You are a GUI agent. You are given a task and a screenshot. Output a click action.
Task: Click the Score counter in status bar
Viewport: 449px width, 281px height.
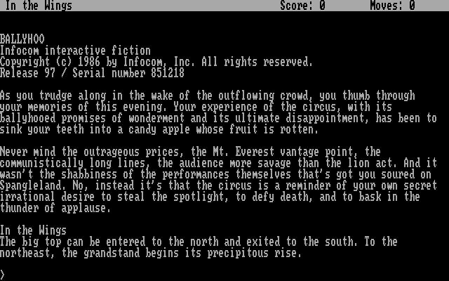(302, 6)
